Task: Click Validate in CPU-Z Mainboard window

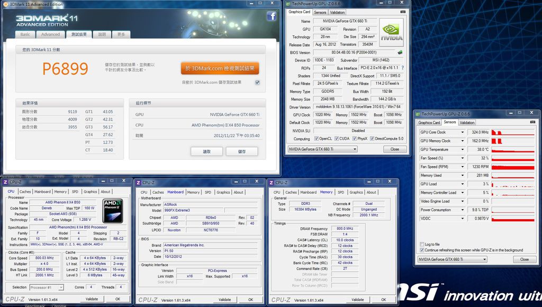Action: pyautogui.click(x=224, y=300)
